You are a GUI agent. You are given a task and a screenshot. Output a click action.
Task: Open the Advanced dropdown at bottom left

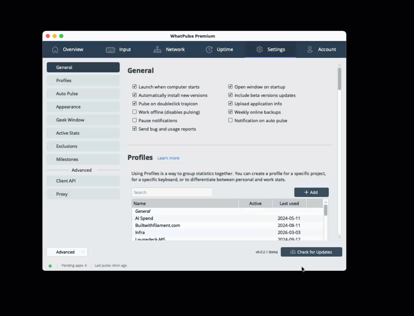pyautogui.click(x=67, y=252)
